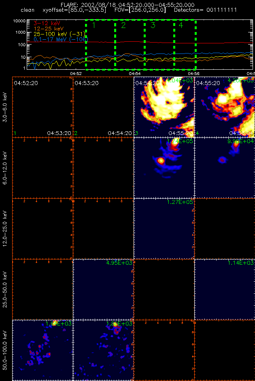Click the 1.14E+03 peak value

coord(241,263)
